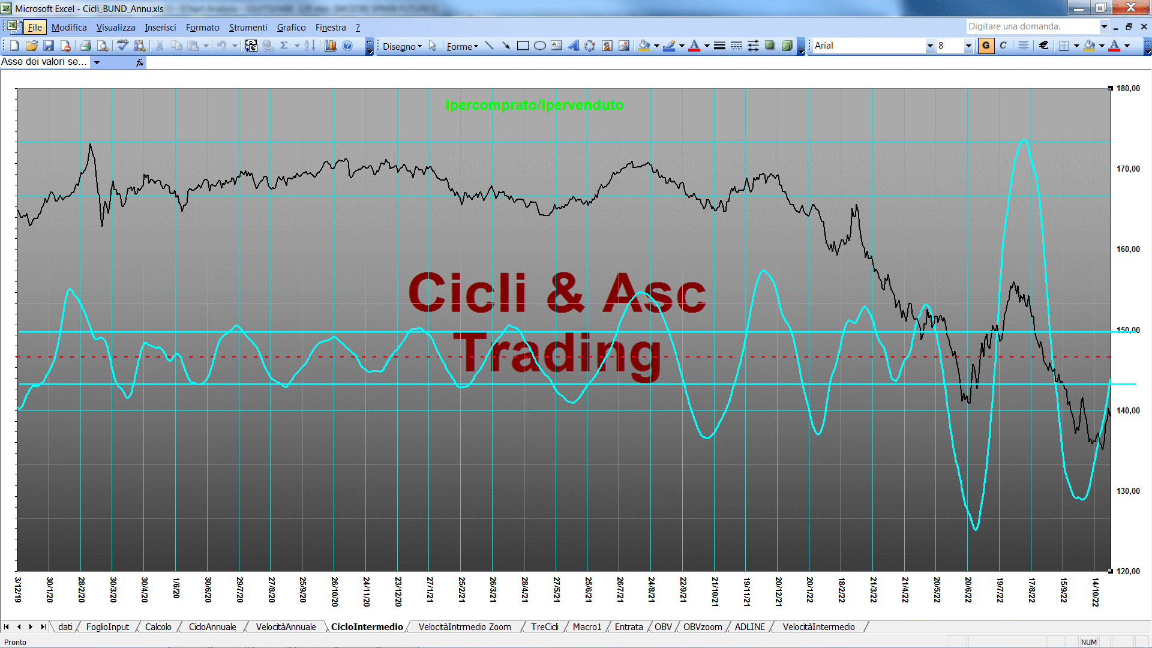Insert a diagram or organization chart
1152x648 pixels.
coord(590,46)
